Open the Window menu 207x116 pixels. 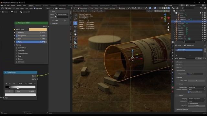pos(19,5)
